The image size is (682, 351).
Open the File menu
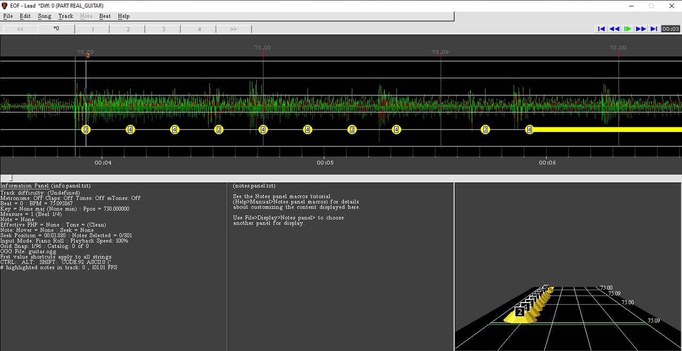click(x=8, y=16)
